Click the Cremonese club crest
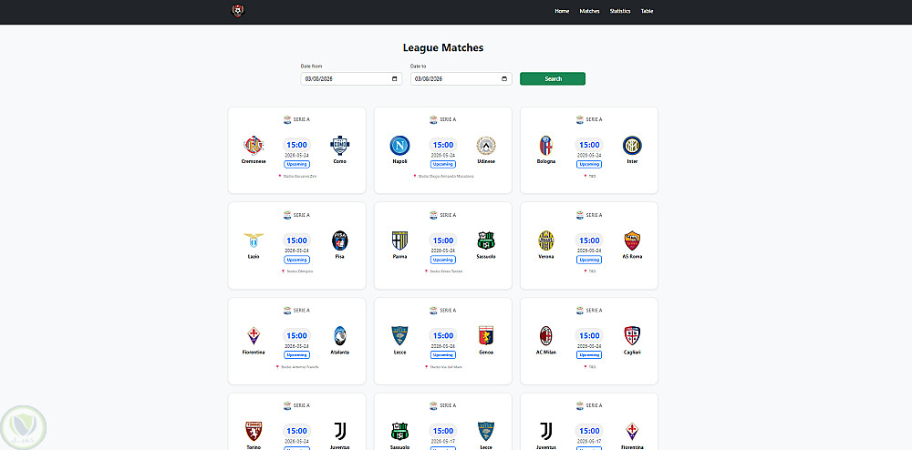 tap(254, 145)
